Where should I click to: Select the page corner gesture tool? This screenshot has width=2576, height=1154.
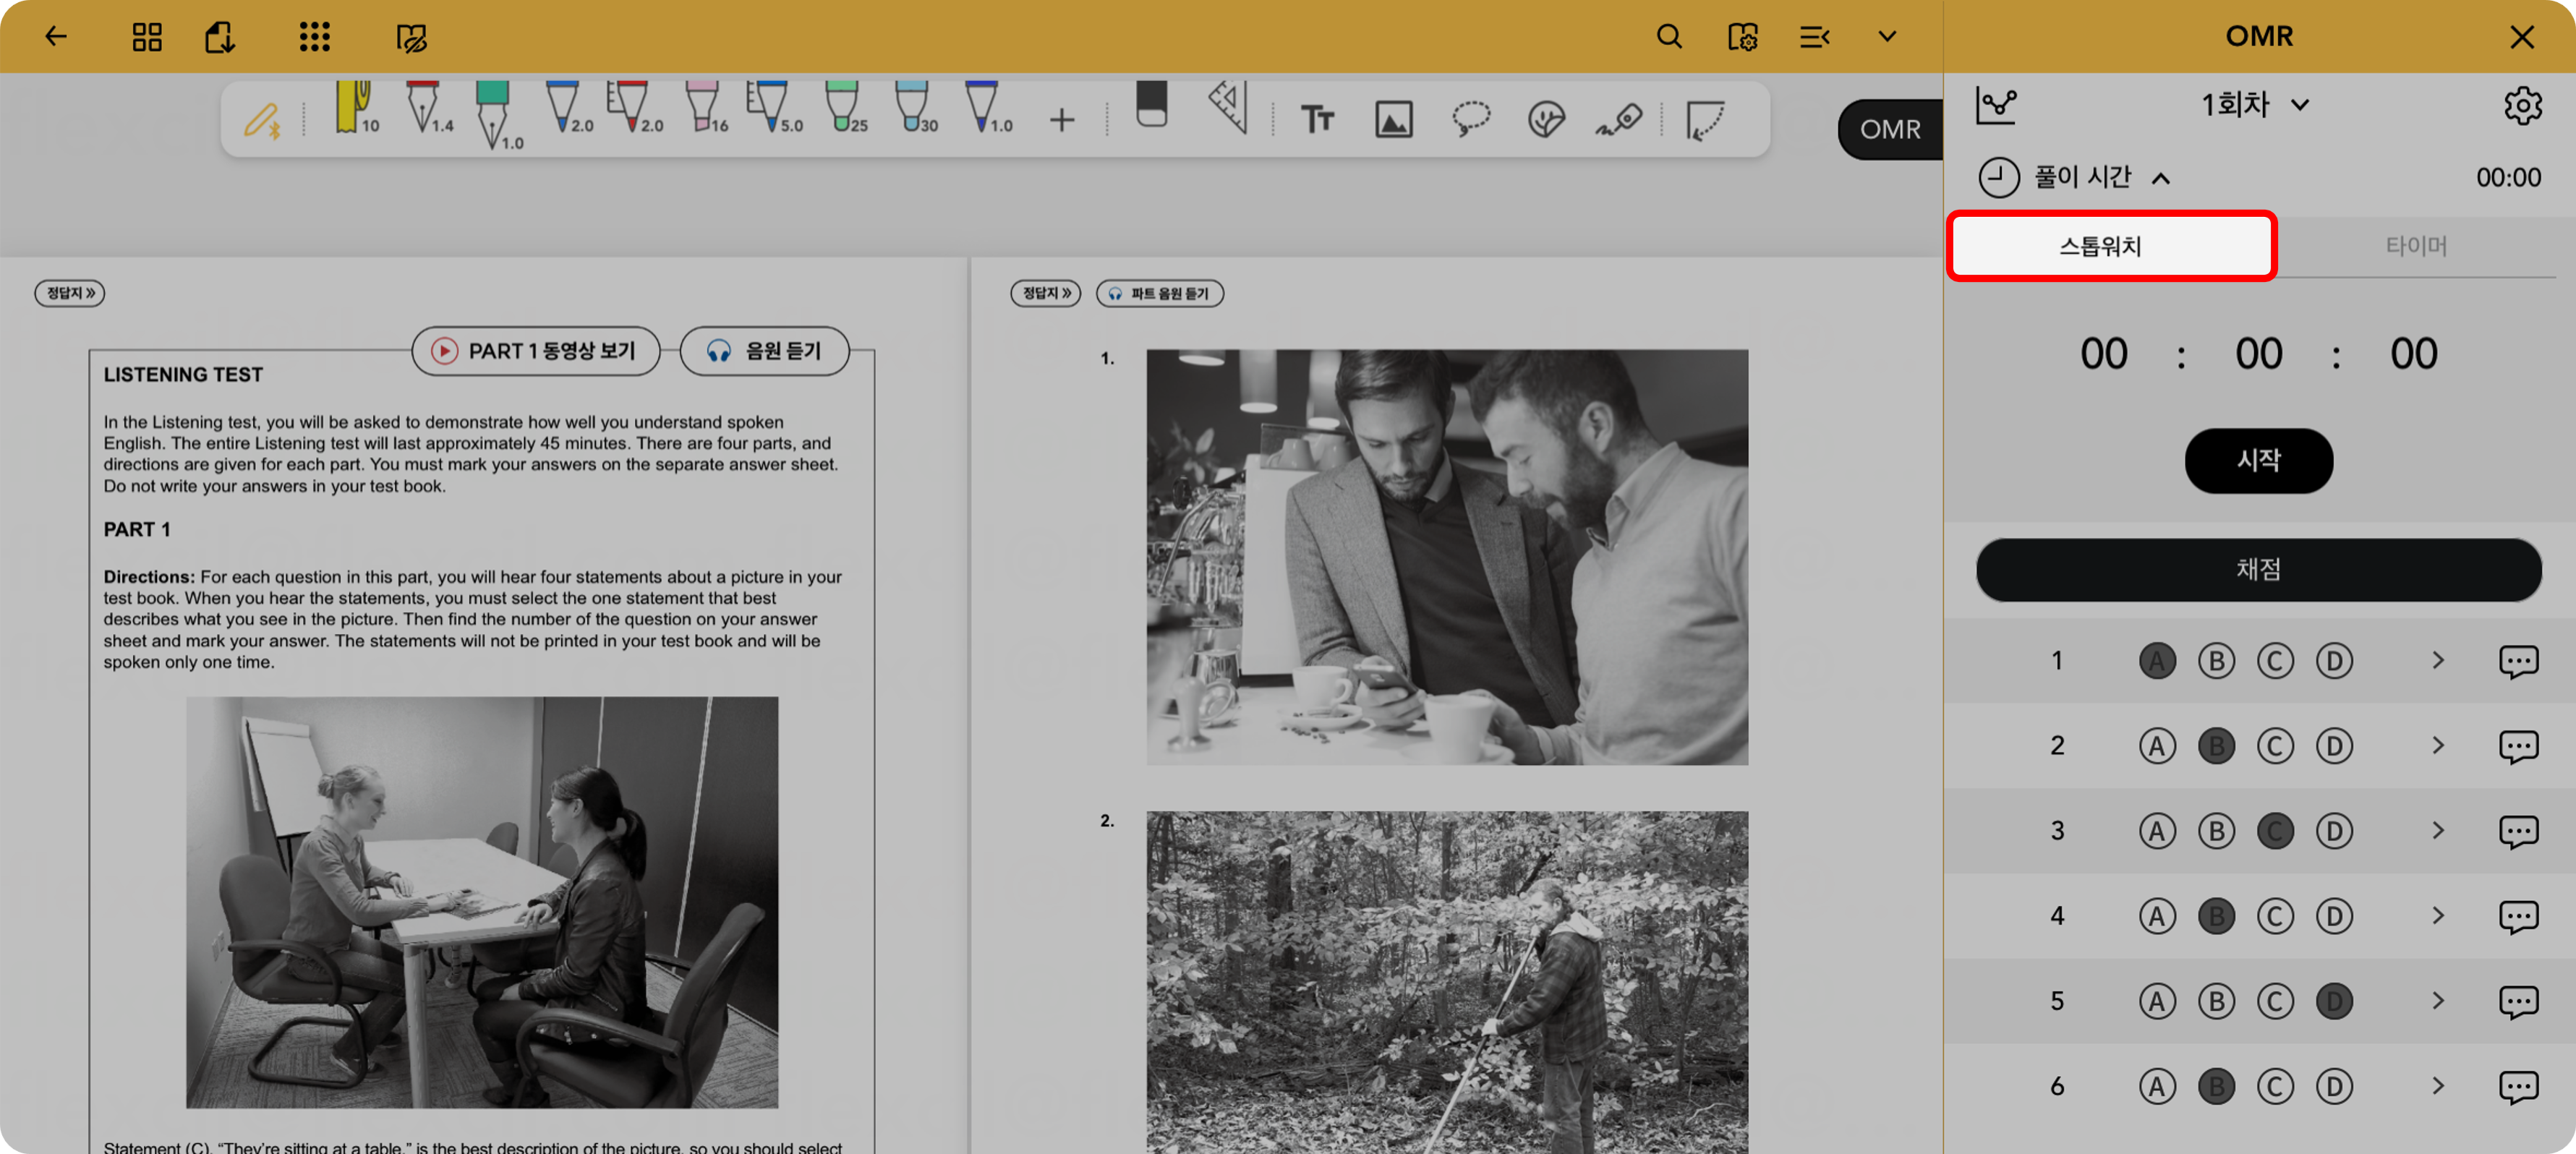coord(1705,121)
